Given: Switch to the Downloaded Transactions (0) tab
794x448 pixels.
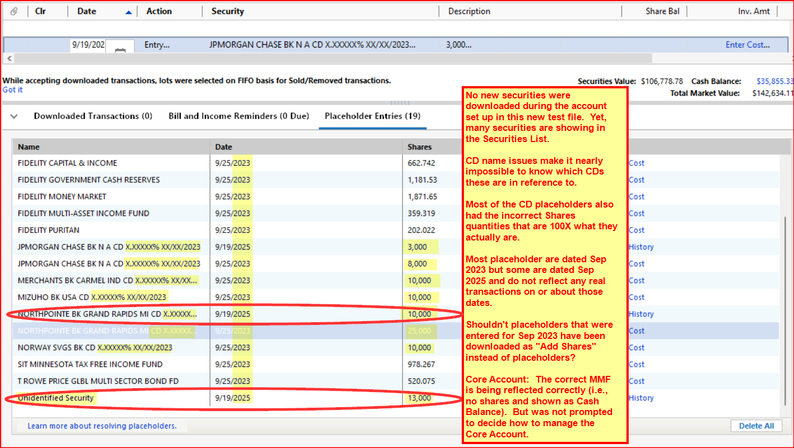Looking at the screenshot, I should coord(93,116).
